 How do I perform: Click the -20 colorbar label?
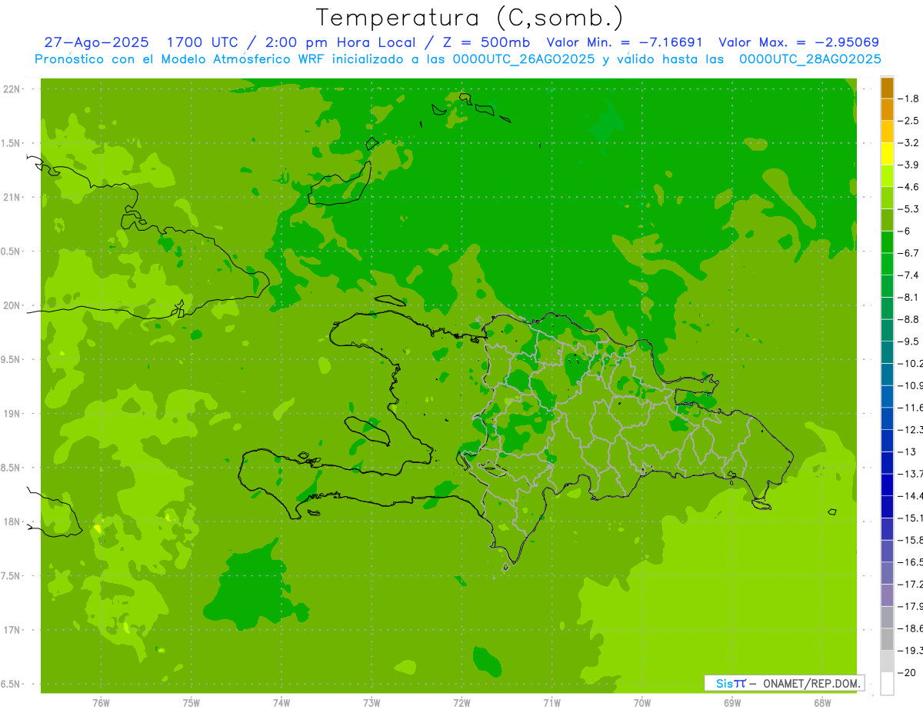[x=907, y=672]
